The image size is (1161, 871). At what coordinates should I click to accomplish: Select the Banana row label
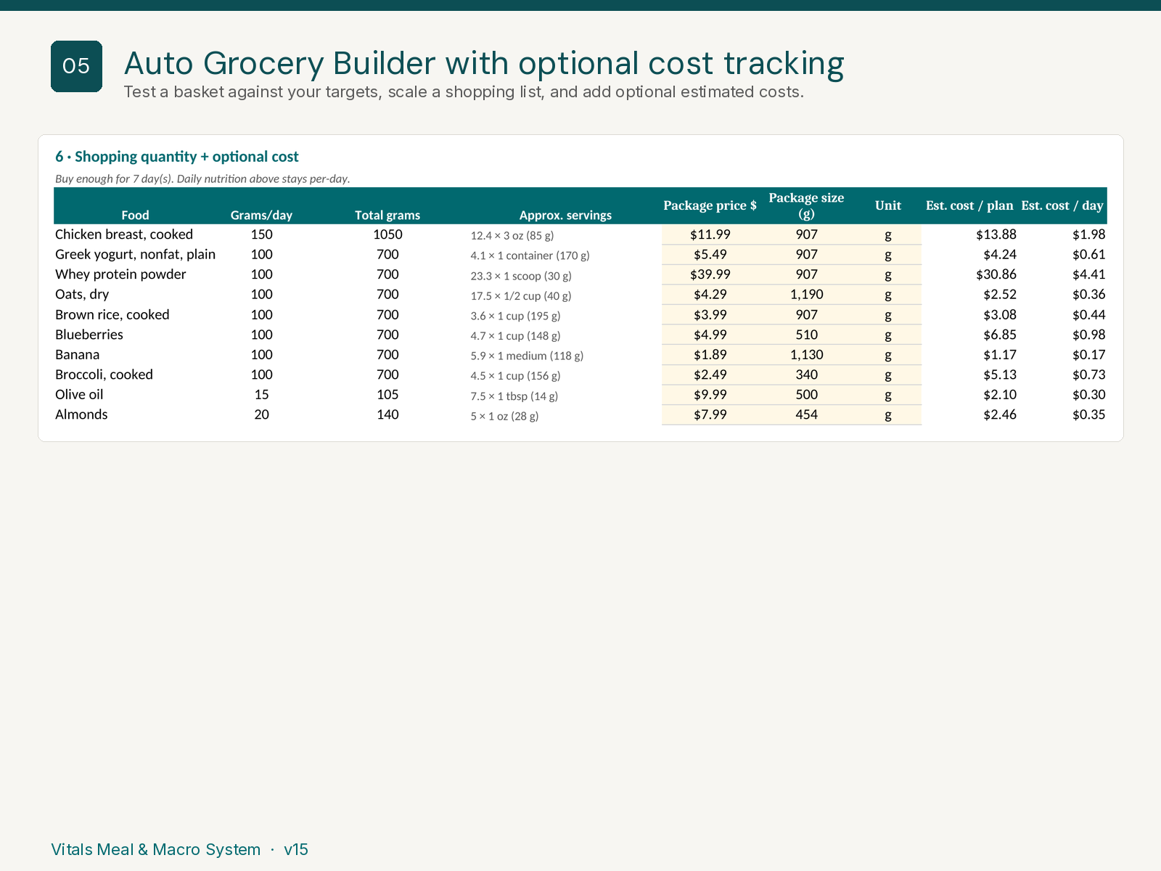78,355
